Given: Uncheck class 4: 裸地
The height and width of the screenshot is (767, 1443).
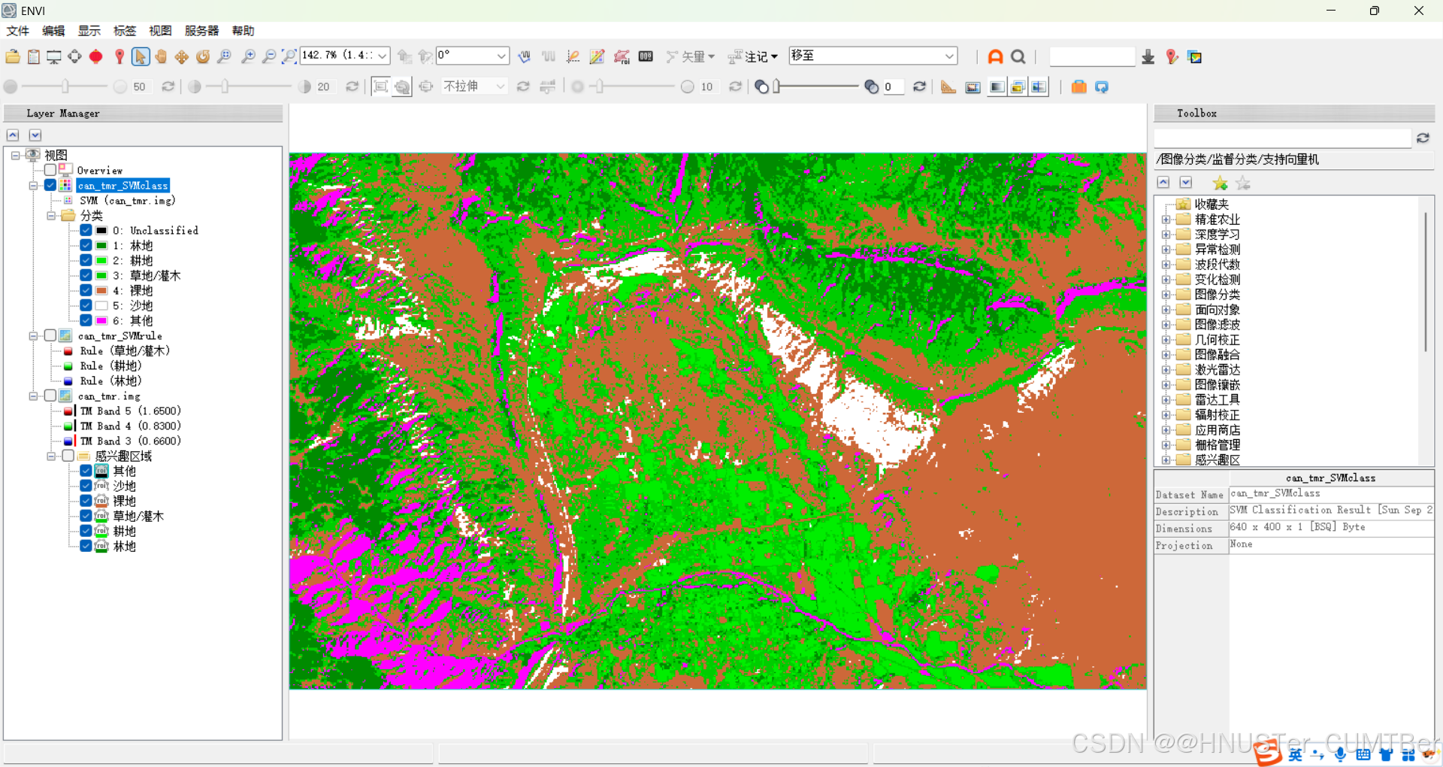Looking at the screenshot, I should pos(86,291).
